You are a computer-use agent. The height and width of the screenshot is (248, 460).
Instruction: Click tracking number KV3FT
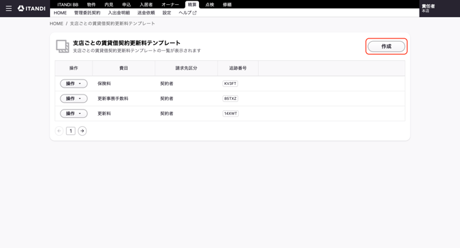pos(230,84)
